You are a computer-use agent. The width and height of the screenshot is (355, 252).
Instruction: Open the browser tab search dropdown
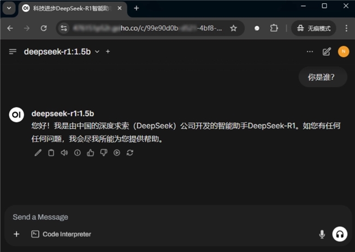pos(9,8)
